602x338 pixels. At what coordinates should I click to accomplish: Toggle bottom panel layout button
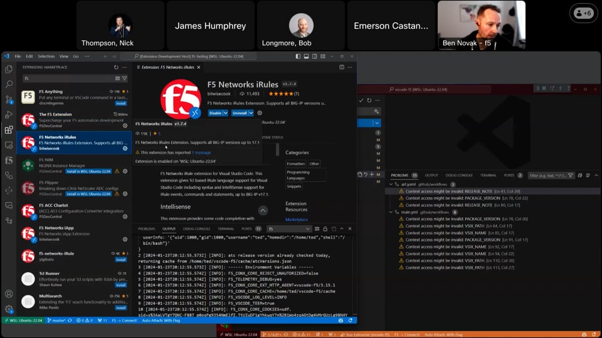[x=307, y=56]
